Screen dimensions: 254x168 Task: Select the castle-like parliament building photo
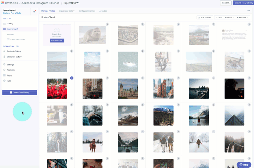click(128, 89)
